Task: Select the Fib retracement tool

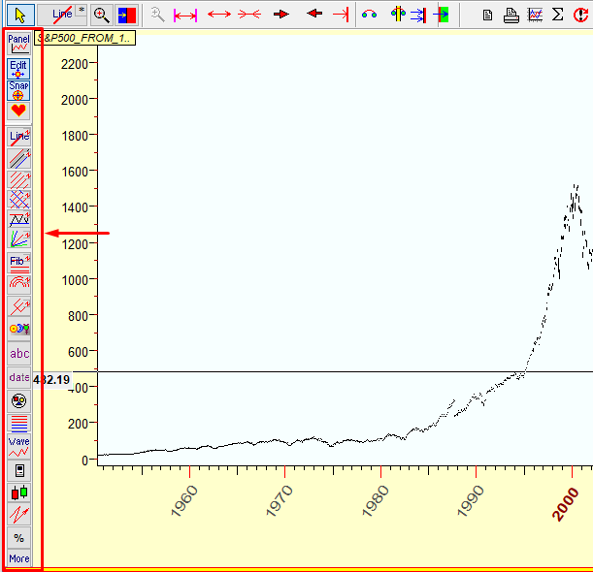Action: [19, 263]
